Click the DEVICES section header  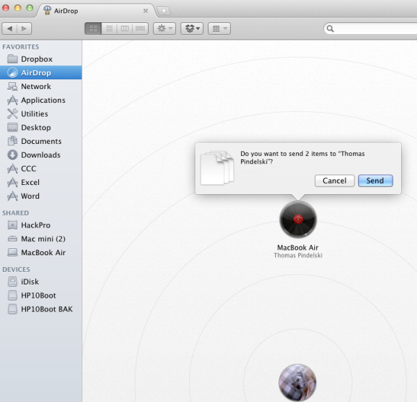pyautogui.click(x=16, y=270)
